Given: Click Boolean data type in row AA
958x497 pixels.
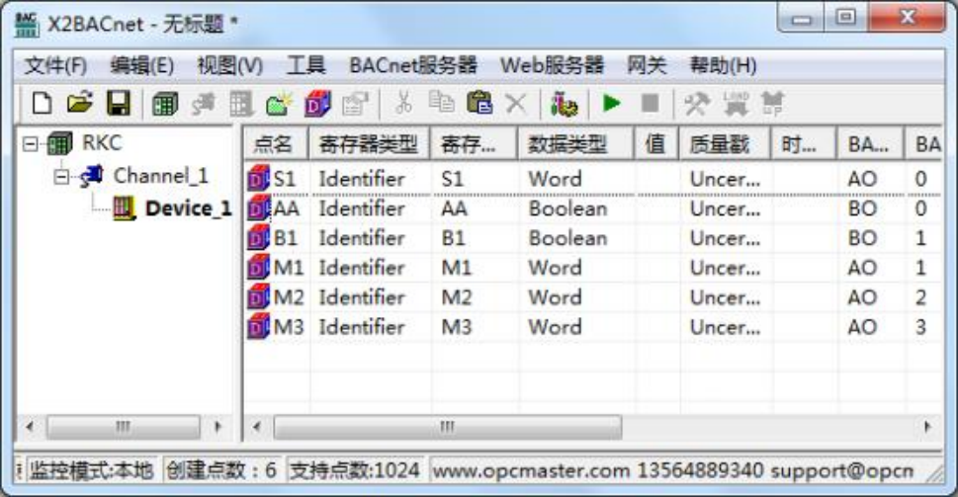Looking at the screenshot, I should pyautogui.click(x=568, y=208).
